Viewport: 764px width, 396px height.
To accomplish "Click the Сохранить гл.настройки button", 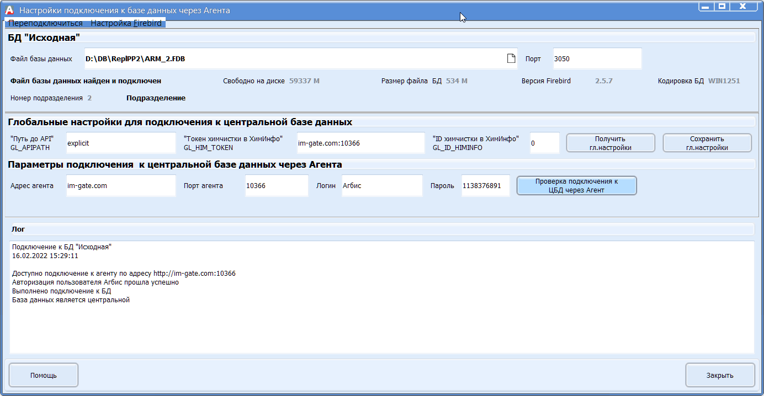I will click(707, 143).
